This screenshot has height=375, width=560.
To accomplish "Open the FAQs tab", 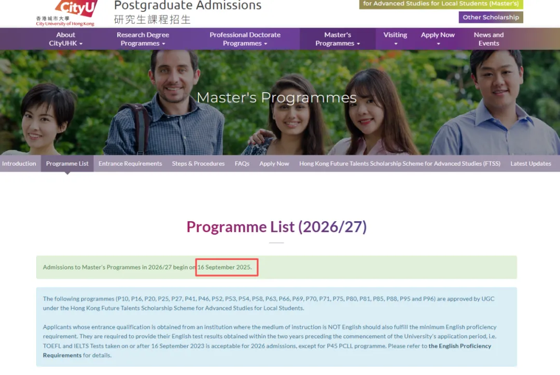I will point(242,164).
